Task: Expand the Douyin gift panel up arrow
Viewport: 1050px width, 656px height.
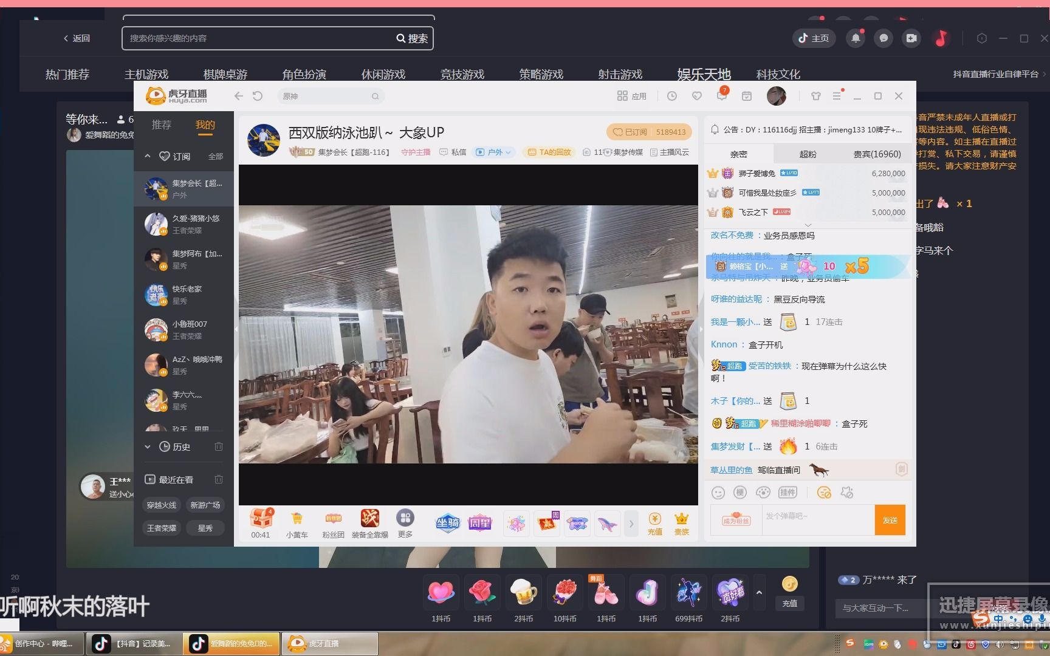Action: (759, 593)
